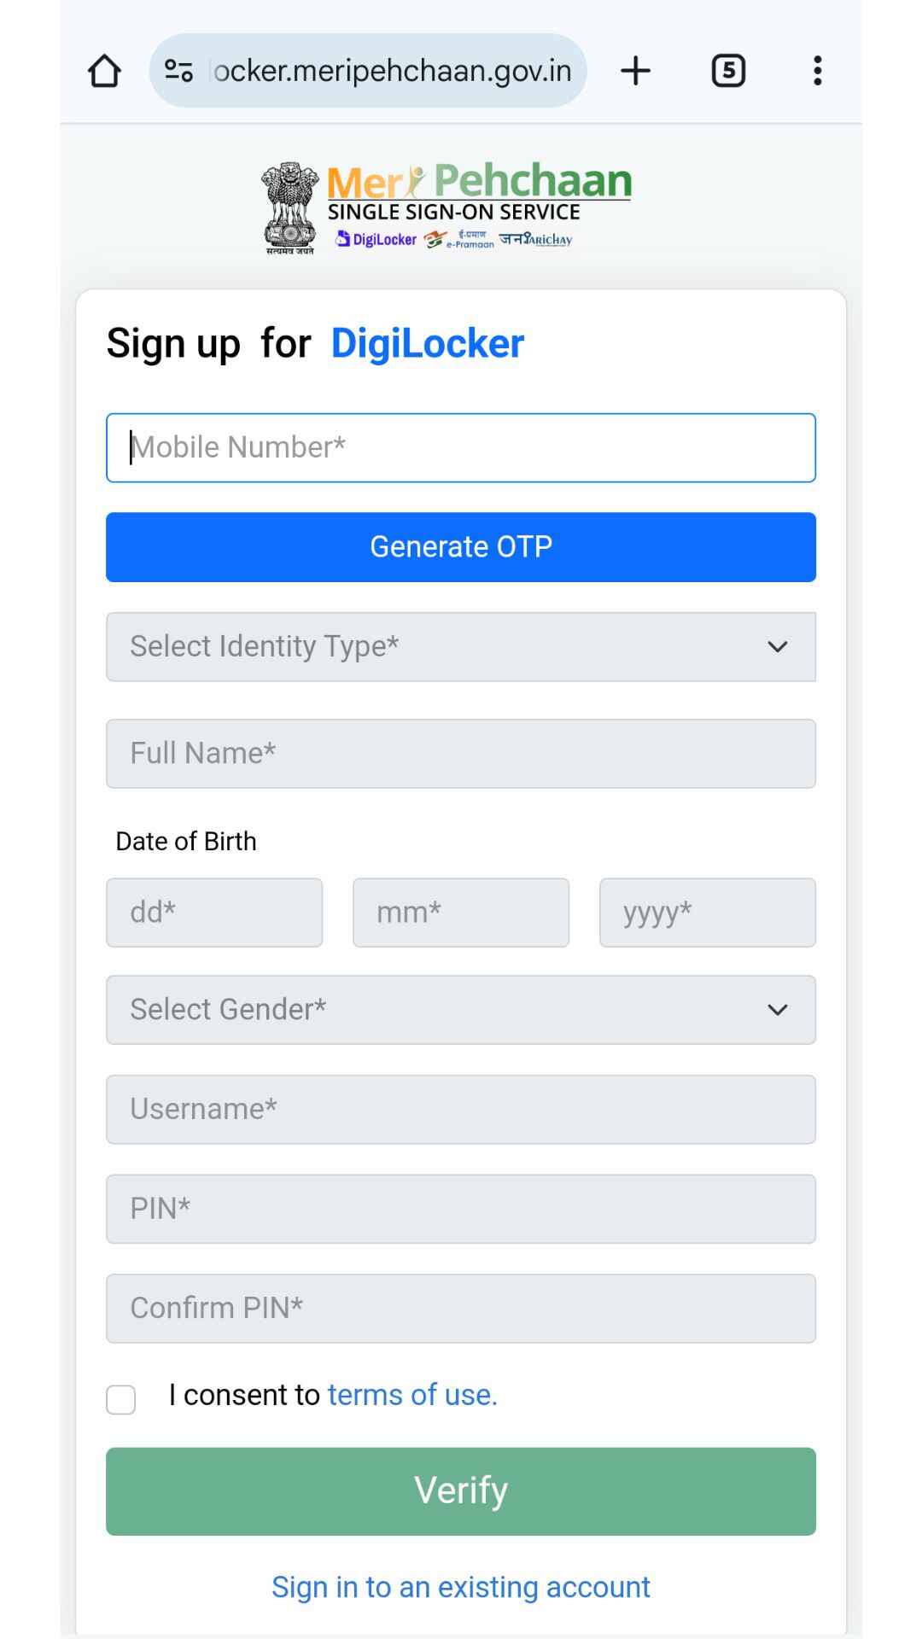Open the Select Gender dropdown
The width and height of the screenshot is (922, 1639).
[461, 1010]
